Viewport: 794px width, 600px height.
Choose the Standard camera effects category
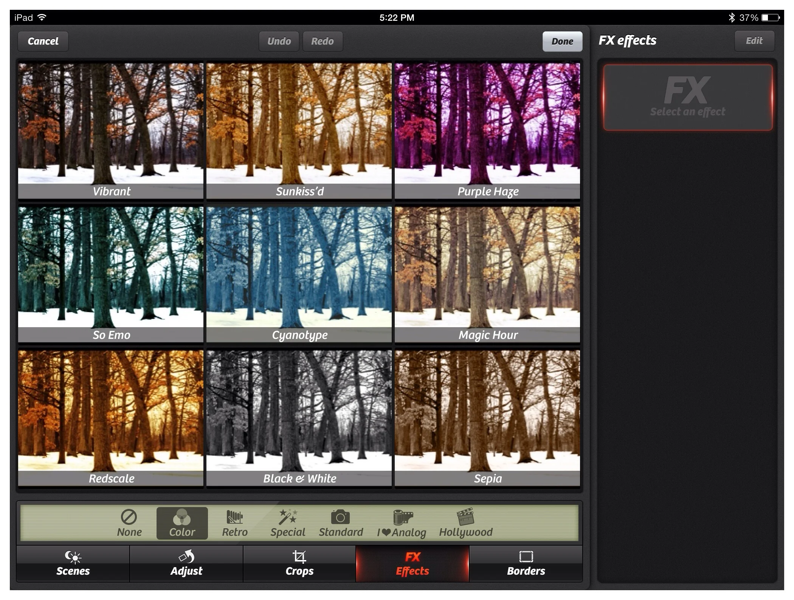click(340, 523)
